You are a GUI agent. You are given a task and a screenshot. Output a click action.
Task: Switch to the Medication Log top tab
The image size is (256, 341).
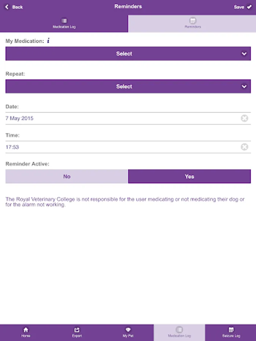click(64, 23)
